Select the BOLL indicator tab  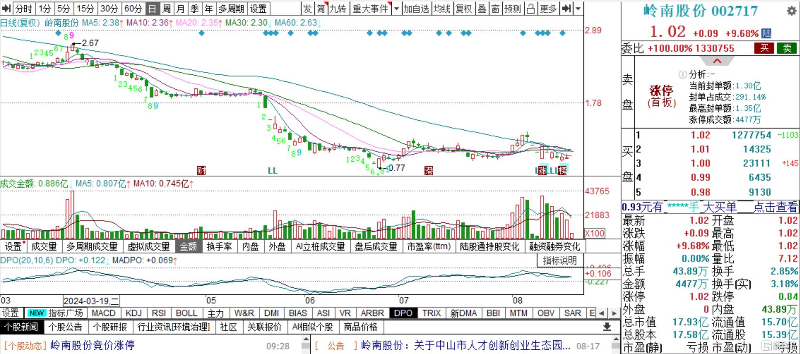[x=186, y=313]
